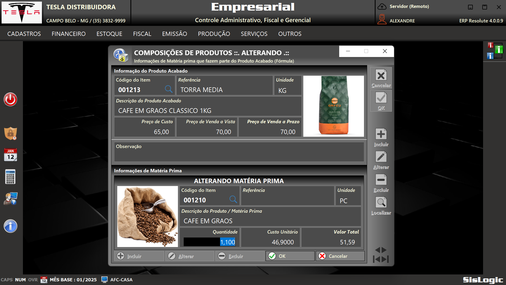Click the MÊS BASE calendar icon in the status bar
The width and height of the screenshot is (506, 285).
click(44, 280)
